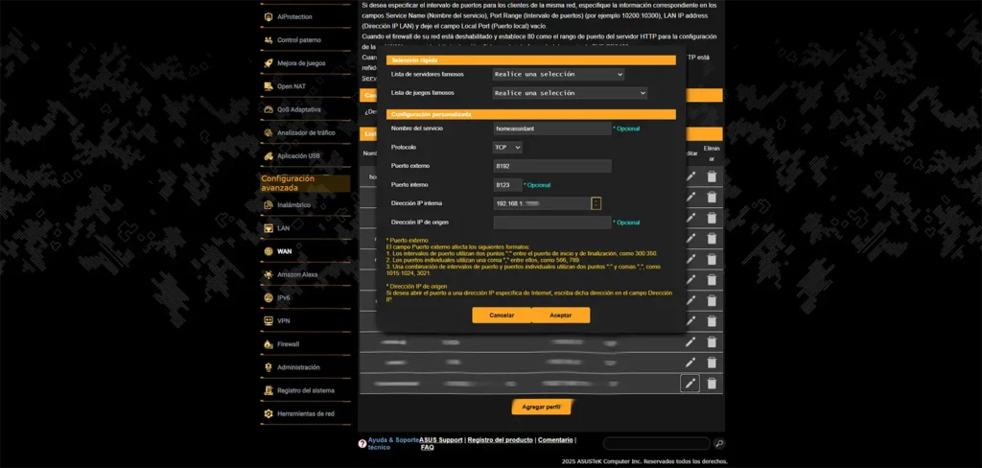Click the footer search box

(x=656, y=444)
